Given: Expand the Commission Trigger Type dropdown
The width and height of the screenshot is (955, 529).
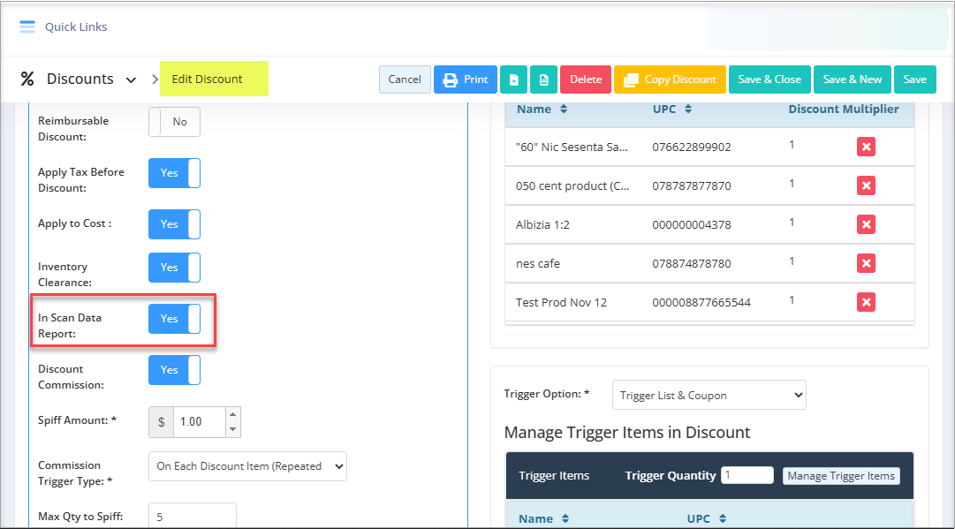Looking at the screenshot, I should [247, 466].
